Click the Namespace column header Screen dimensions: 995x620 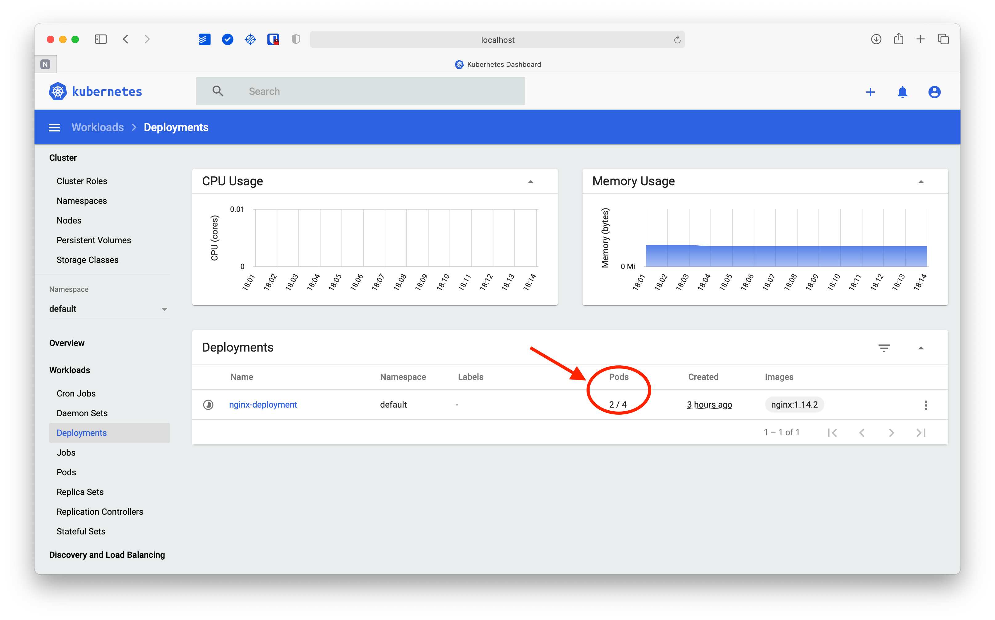click(403, 376)
